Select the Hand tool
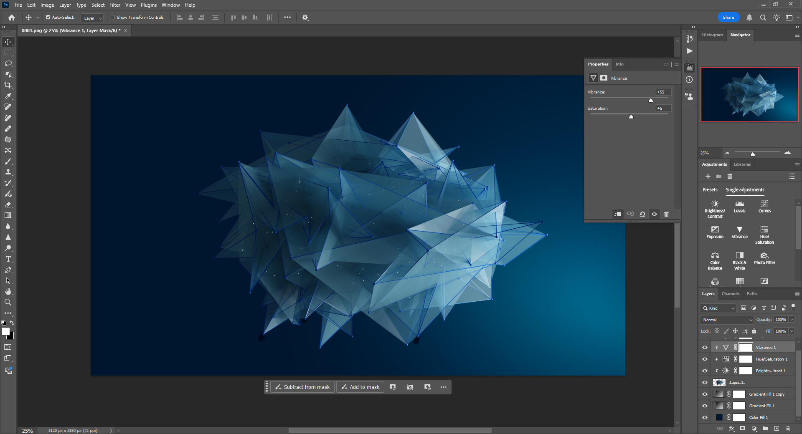 point(8,291)
